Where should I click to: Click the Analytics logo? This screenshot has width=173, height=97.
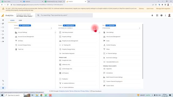pos(2,15)
